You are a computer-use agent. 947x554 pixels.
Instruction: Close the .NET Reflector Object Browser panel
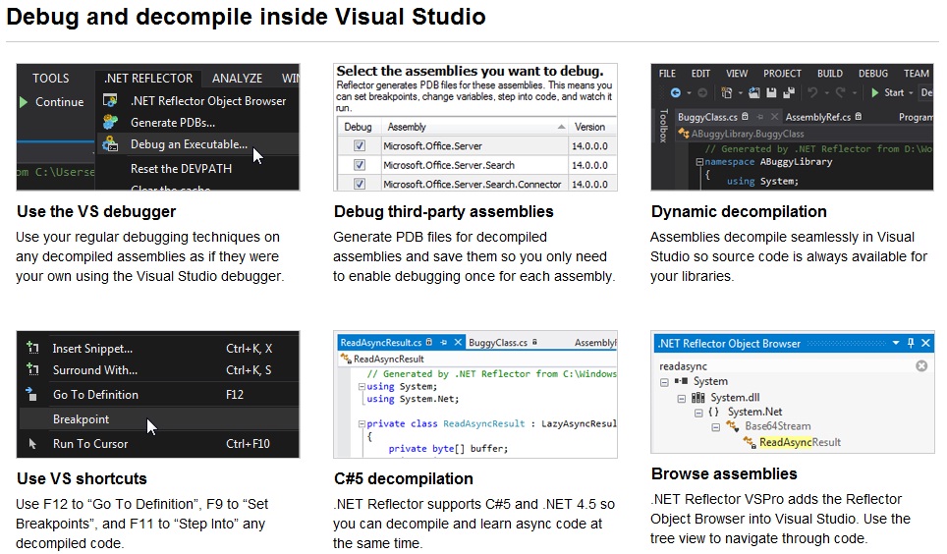[x=925, y=343]
